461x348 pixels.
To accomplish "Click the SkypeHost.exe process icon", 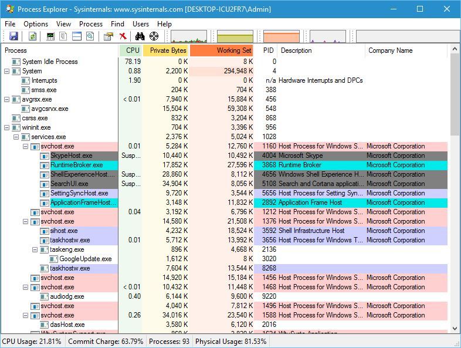I will click(x=45, y=156).
